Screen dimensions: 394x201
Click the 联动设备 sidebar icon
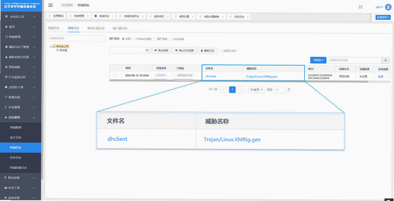click(6, 178)
